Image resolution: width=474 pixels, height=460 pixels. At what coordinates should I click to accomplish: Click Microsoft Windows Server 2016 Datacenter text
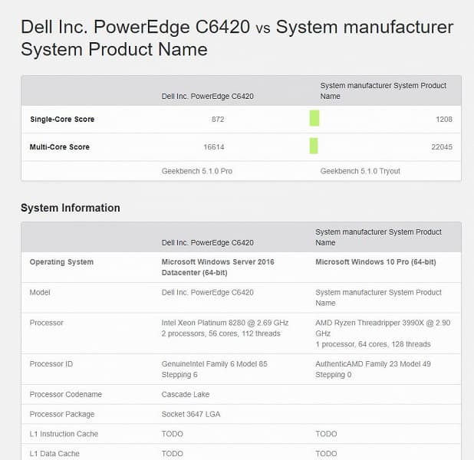[217, 267]
